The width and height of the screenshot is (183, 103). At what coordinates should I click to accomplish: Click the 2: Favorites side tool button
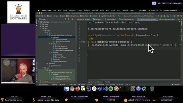37,67
